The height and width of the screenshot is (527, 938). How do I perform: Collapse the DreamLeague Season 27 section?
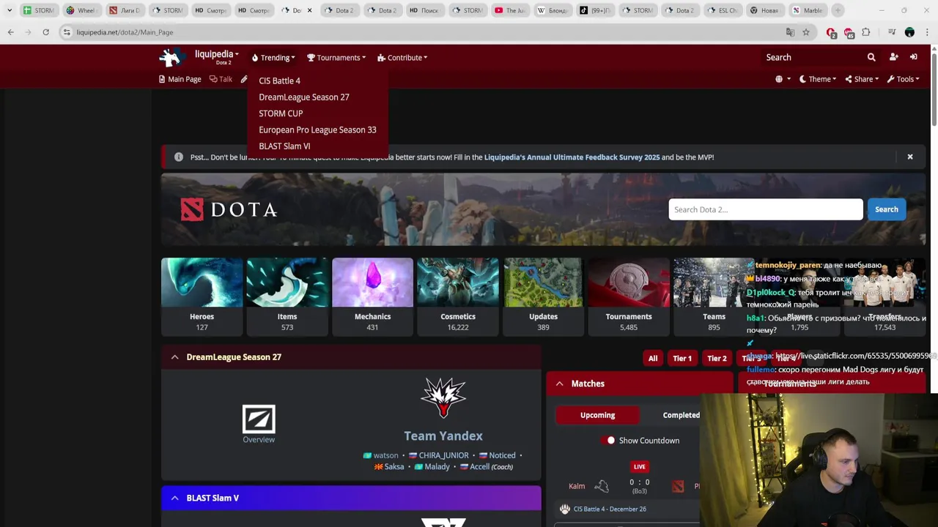[174, 357]
